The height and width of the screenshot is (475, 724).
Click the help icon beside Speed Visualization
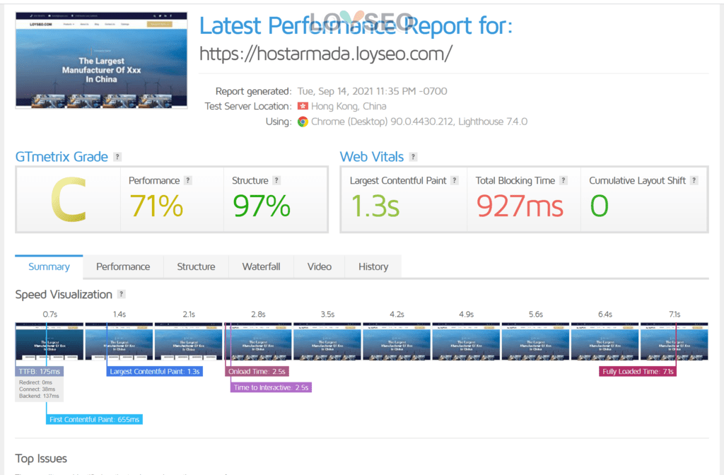pyautogui.click(x=122, y=294)
